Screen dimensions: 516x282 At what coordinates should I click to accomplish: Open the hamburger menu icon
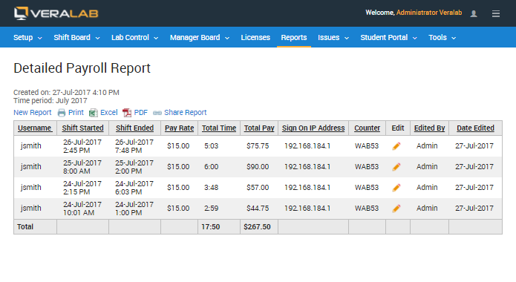point(496,13)
